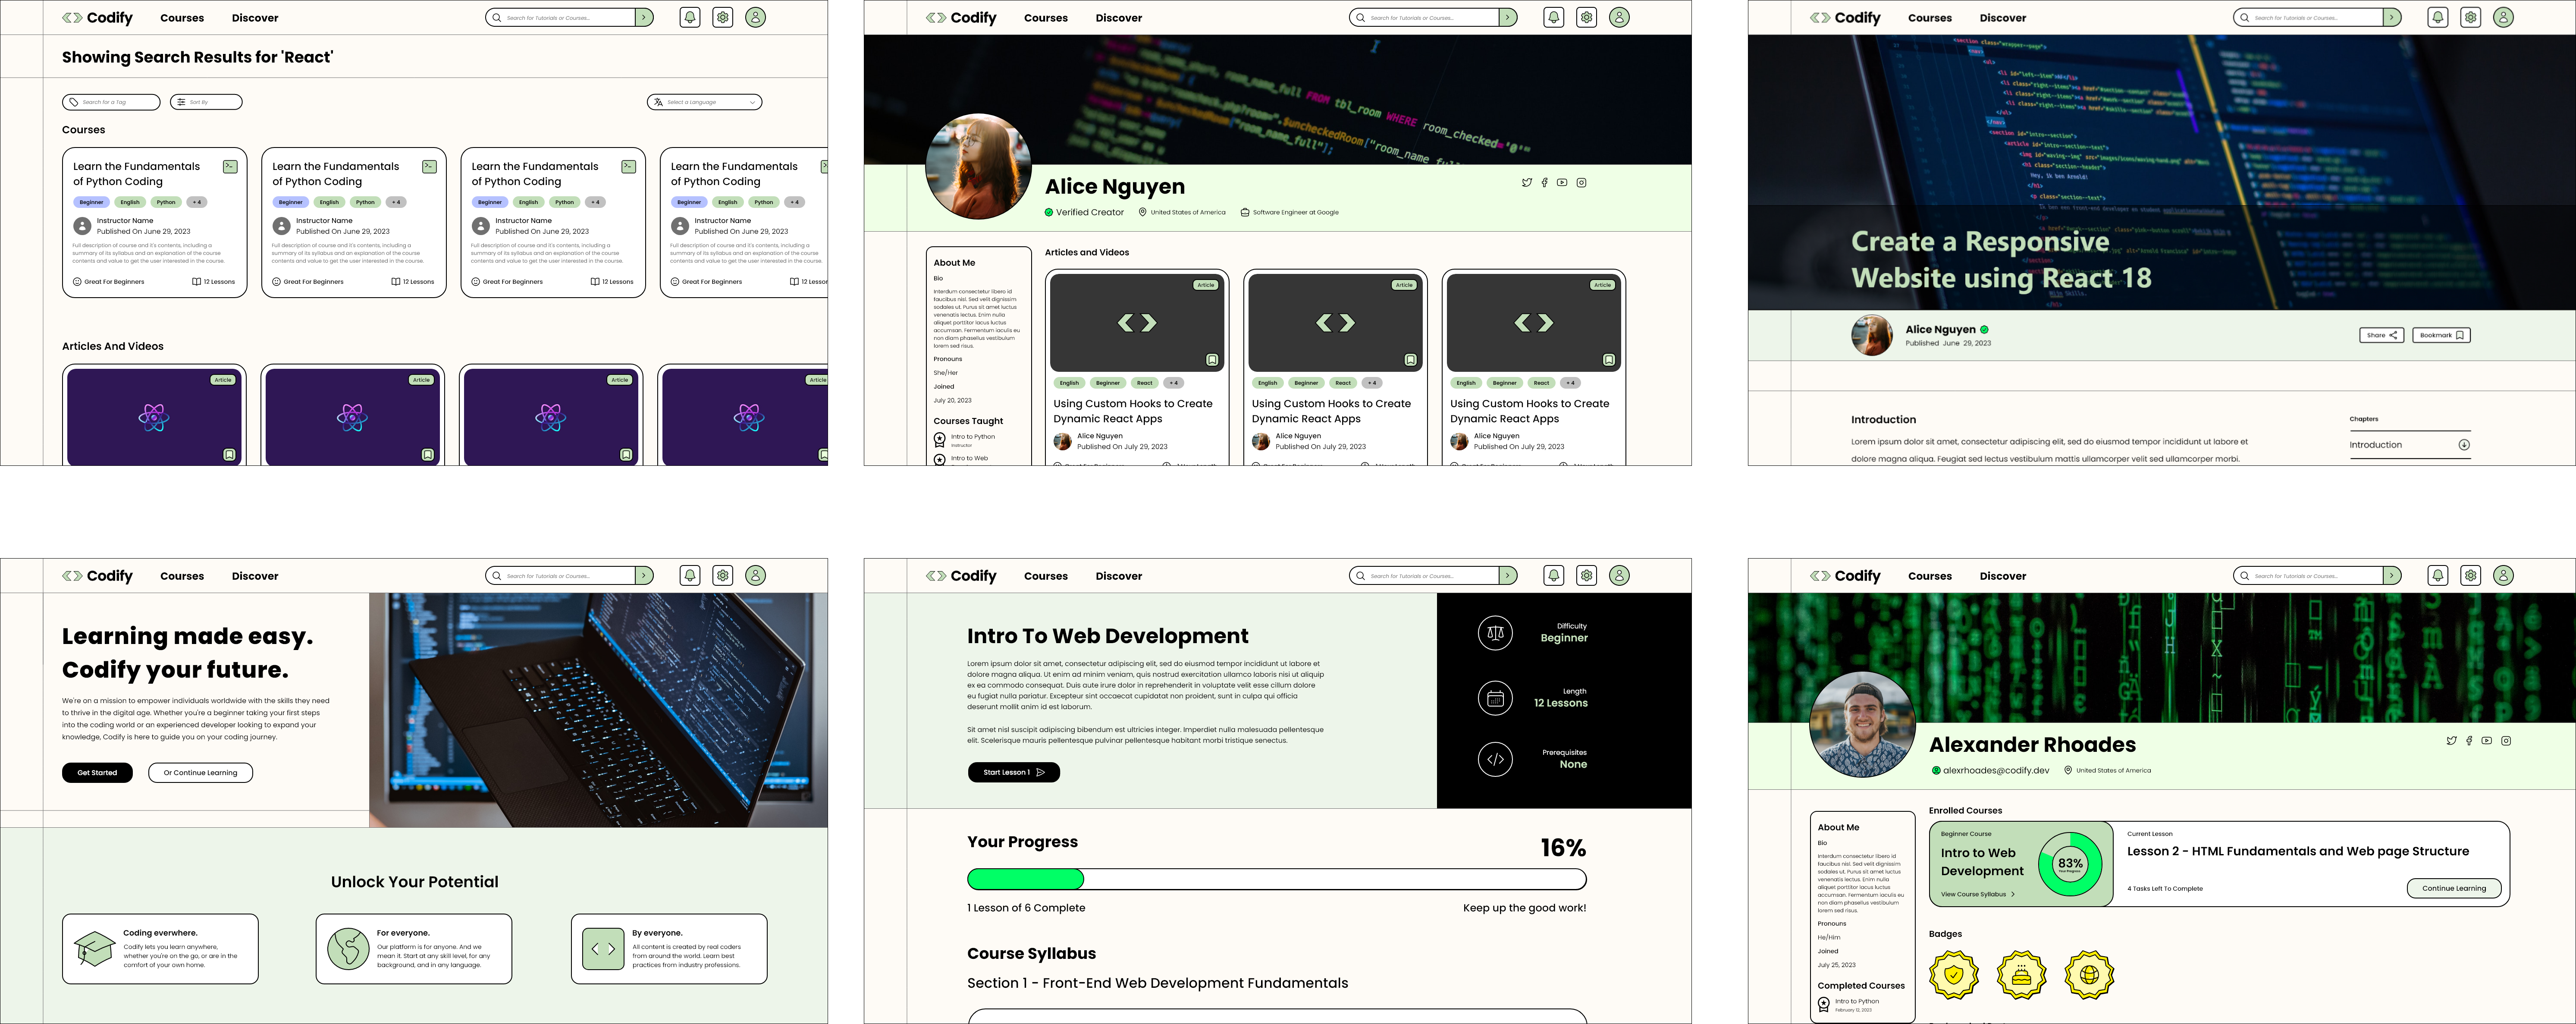The height and width of the screenshot is (1024, 2576).
Task: Click the 16% course progress bar
Action: pos(1276,879)
